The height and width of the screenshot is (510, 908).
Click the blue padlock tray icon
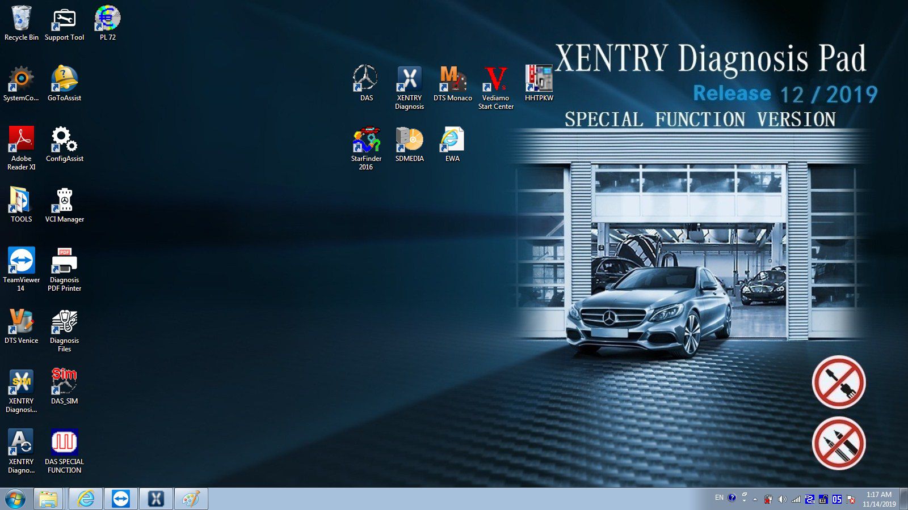823,499
